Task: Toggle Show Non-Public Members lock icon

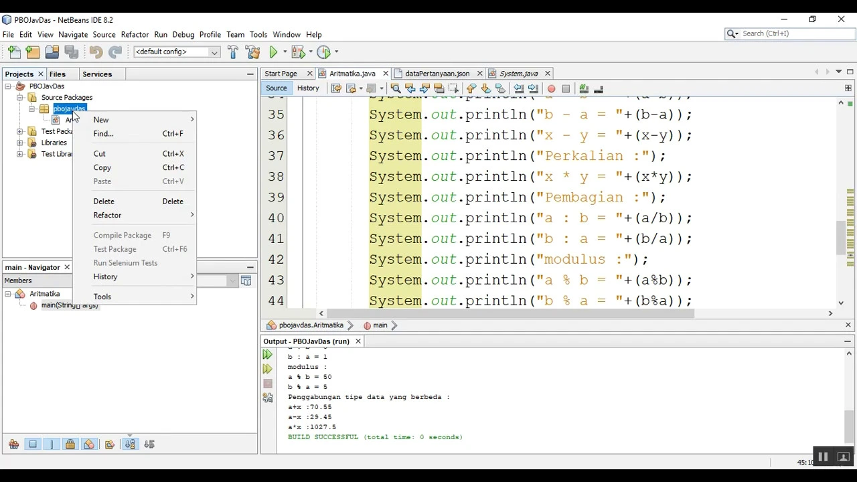Action: [70, 444]
